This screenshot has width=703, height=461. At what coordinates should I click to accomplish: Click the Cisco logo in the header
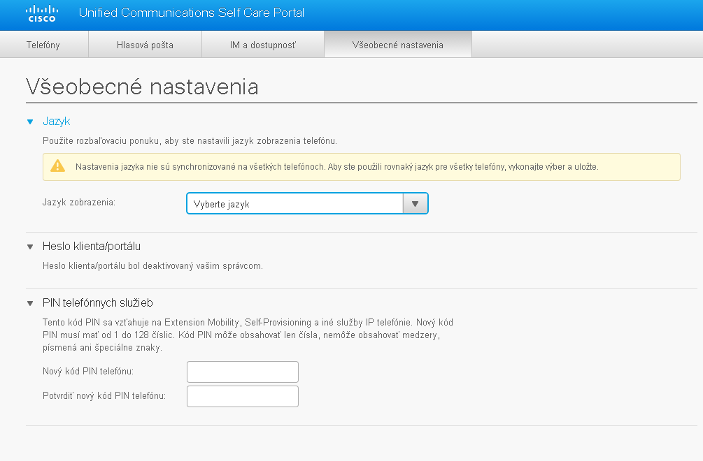[x=42, y=13]
